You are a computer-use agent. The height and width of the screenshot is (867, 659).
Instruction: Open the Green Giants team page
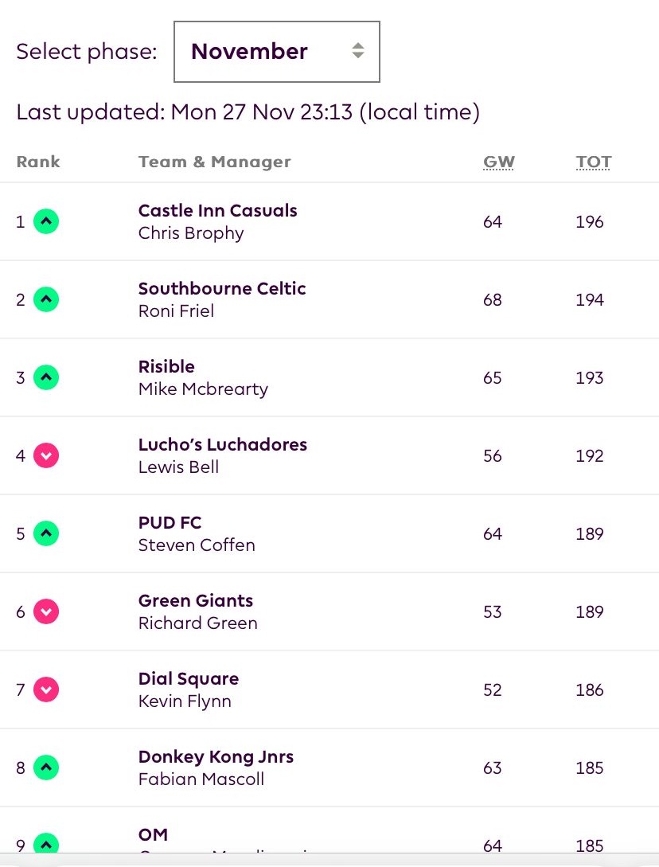[196, 601]
